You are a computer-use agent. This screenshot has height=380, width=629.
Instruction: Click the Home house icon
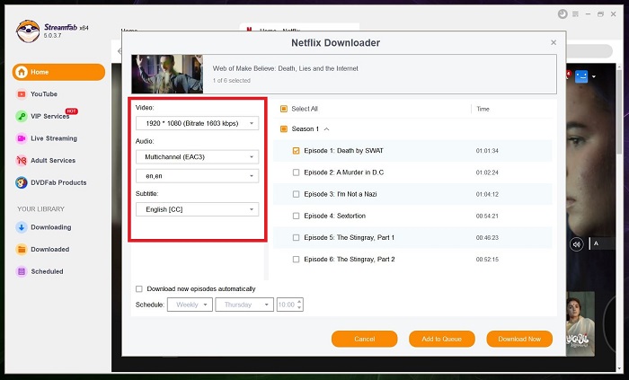coord(22,72)
